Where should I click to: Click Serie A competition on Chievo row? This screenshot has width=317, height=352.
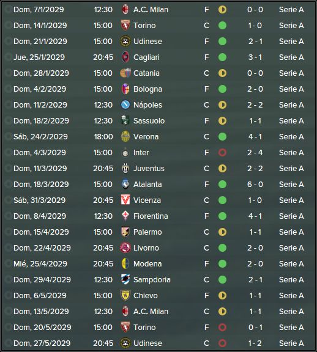(x=291, y=295)
